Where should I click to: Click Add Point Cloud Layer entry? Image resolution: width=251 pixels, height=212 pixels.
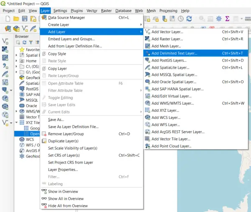[x=171, y=146]
